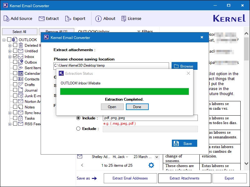Click the preview pane vertical scrollbar thumb
250x187 pixels.
tap(247, 49)
